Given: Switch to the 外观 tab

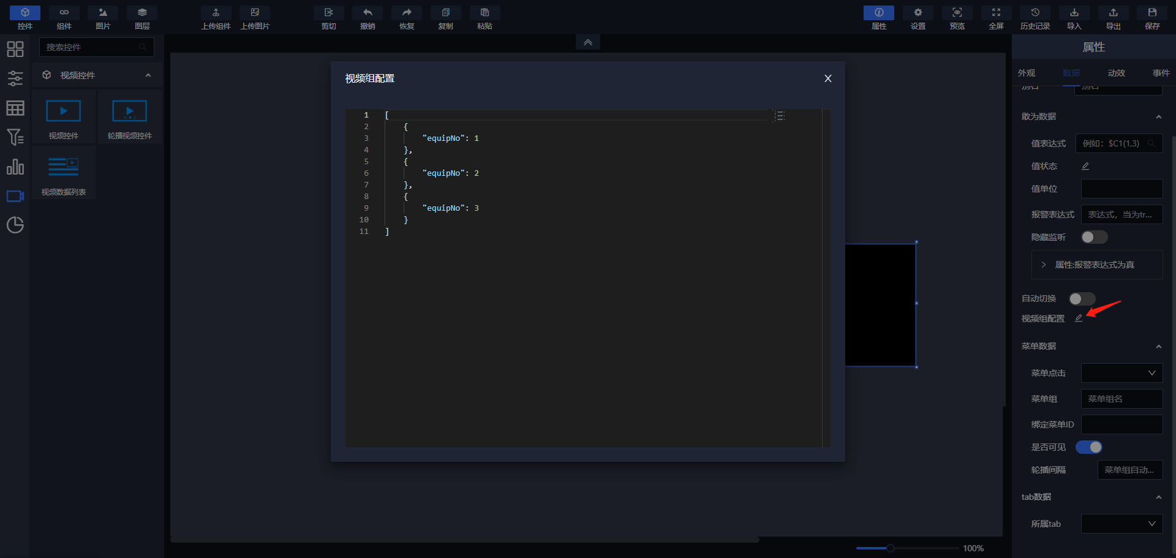Looking at the screenshot, I should [1027, 73].
